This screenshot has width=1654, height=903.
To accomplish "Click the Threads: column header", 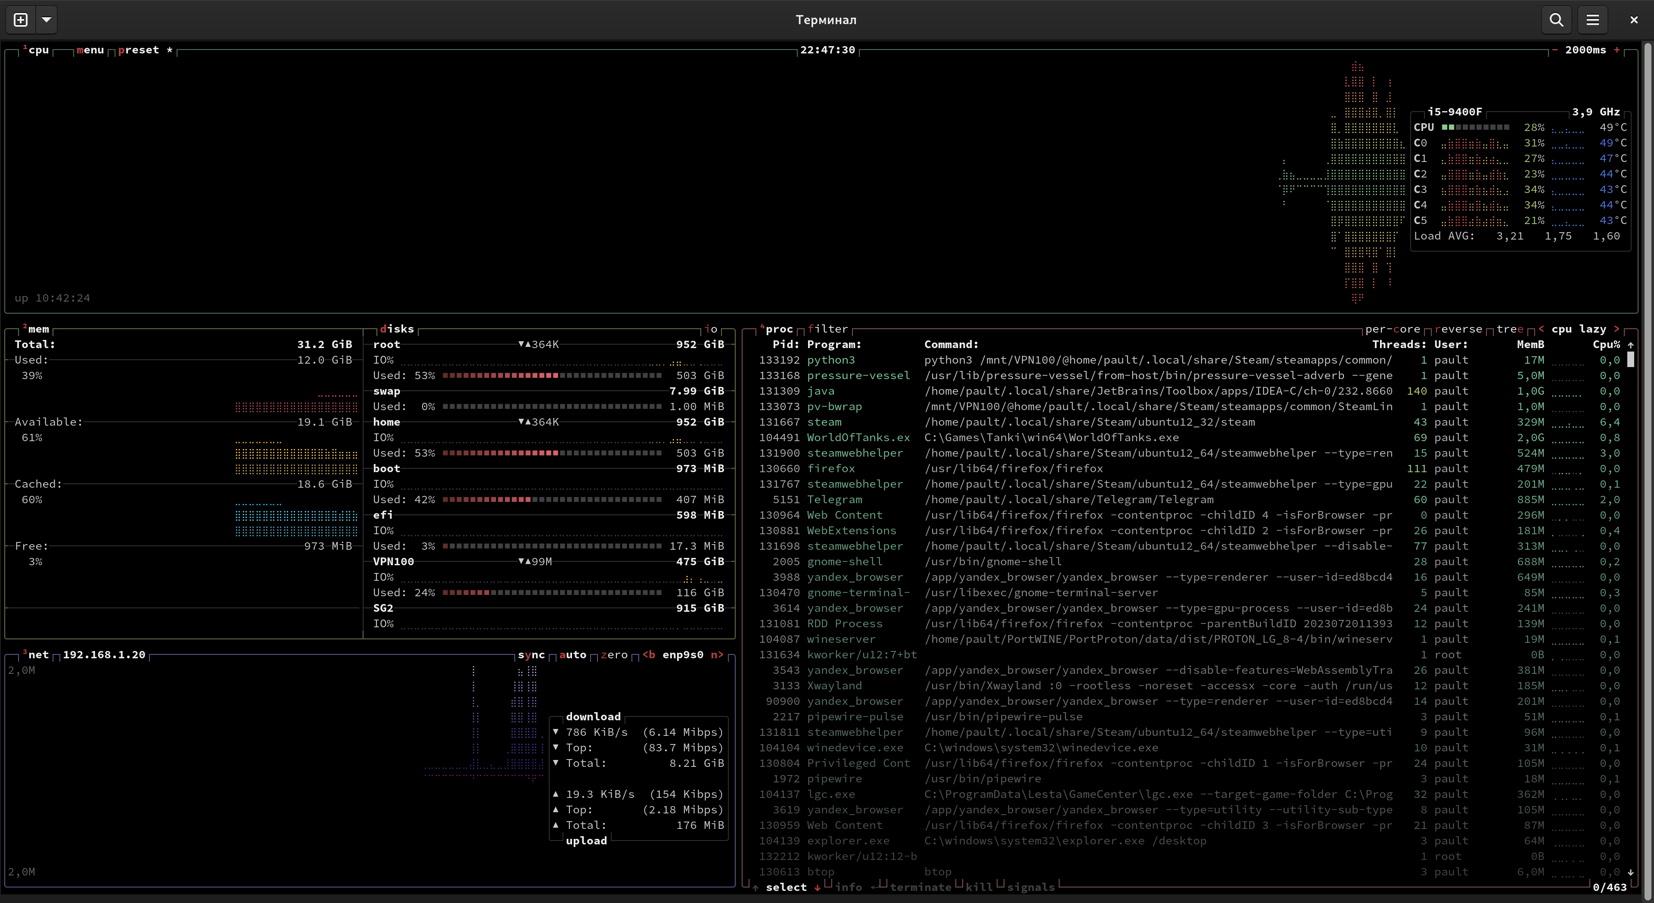I will tap(1399, 345).
